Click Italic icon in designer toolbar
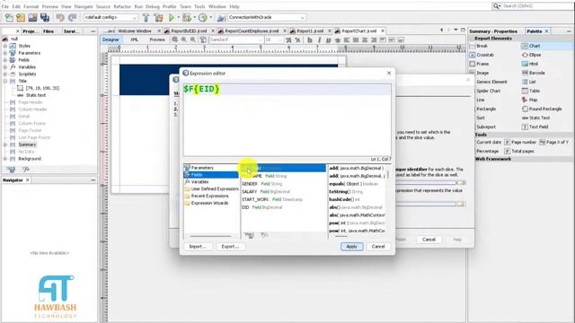575x323 pixels. coord(319,39)
